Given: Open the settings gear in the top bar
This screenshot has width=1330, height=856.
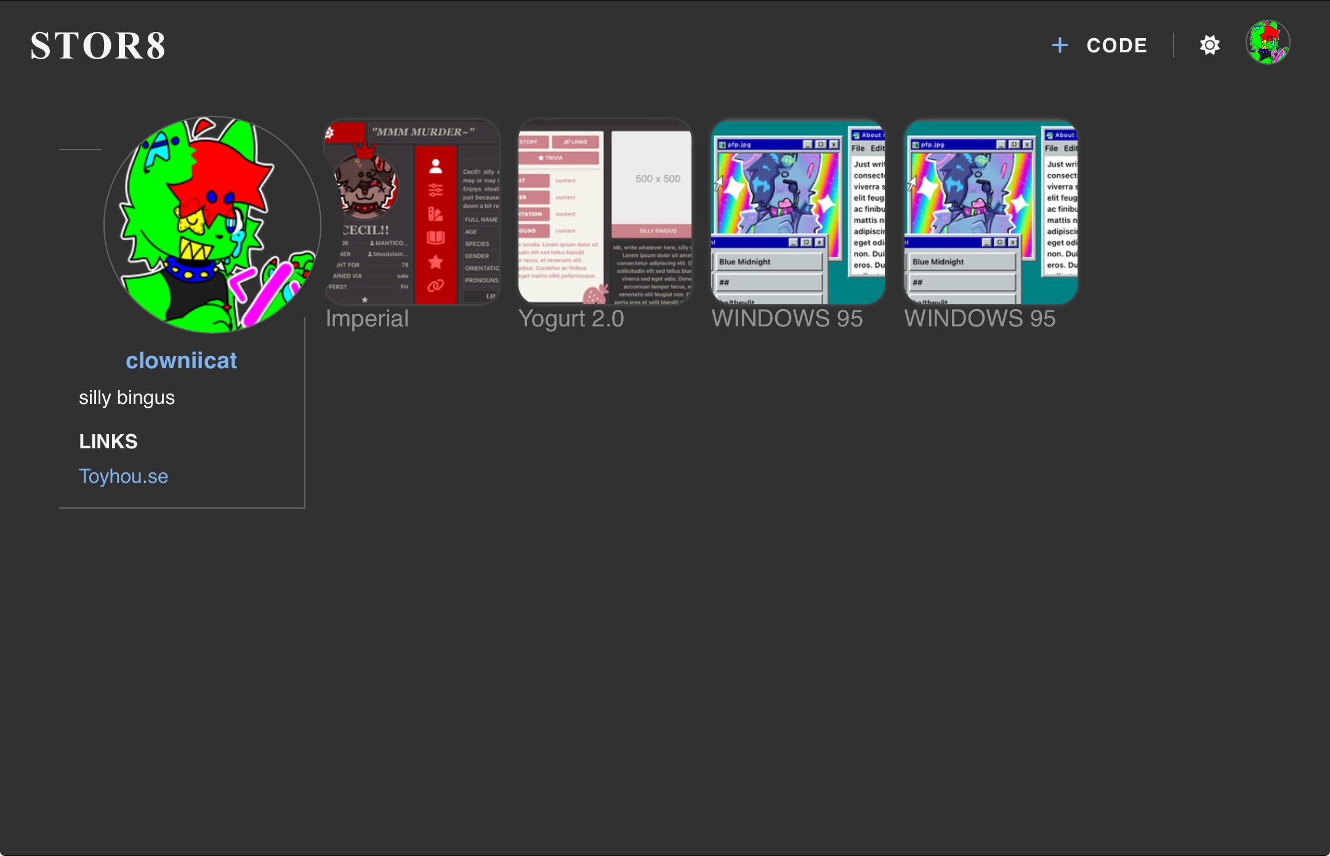Looking at the screenshot, I should pyautogui.click(x=1209, y=44).
